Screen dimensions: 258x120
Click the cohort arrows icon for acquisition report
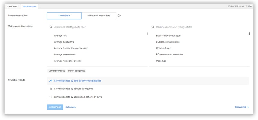click(x=51, y=97)
